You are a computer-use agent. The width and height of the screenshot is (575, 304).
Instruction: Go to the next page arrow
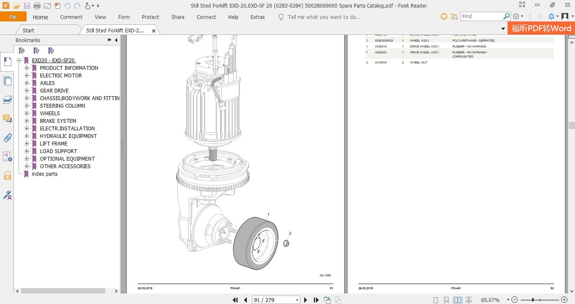click(306, 300)
